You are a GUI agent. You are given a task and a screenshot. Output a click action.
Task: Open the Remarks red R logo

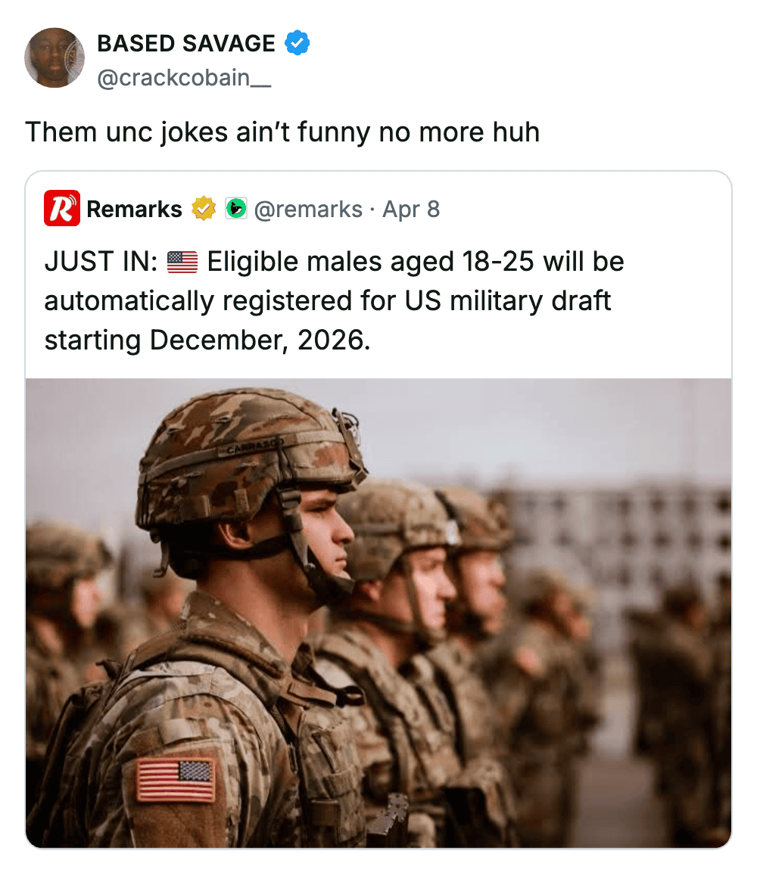62,208
